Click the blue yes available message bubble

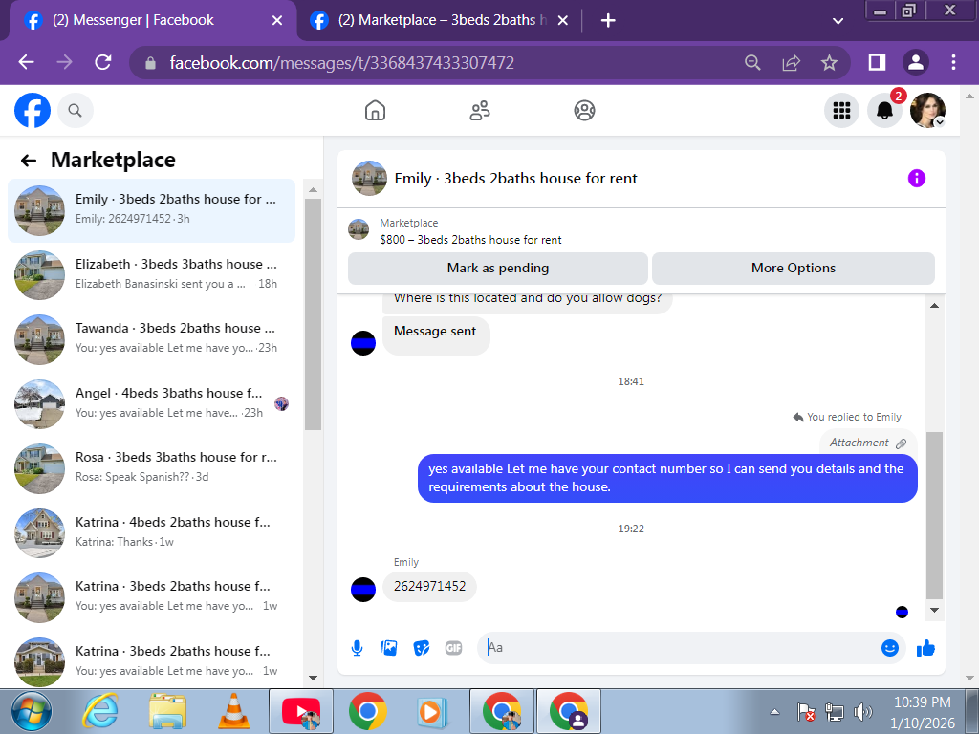coord(667,478)
